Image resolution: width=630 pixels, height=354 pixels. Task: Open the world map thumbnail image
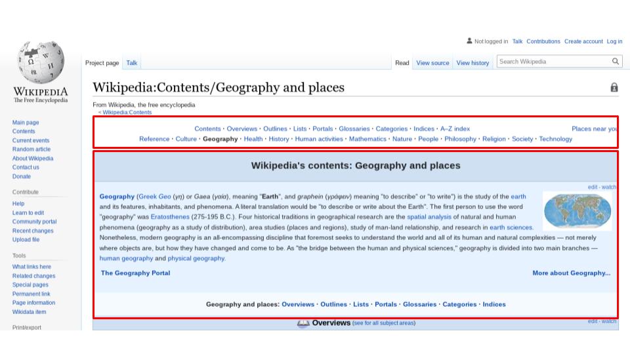[x=577, y=211]
